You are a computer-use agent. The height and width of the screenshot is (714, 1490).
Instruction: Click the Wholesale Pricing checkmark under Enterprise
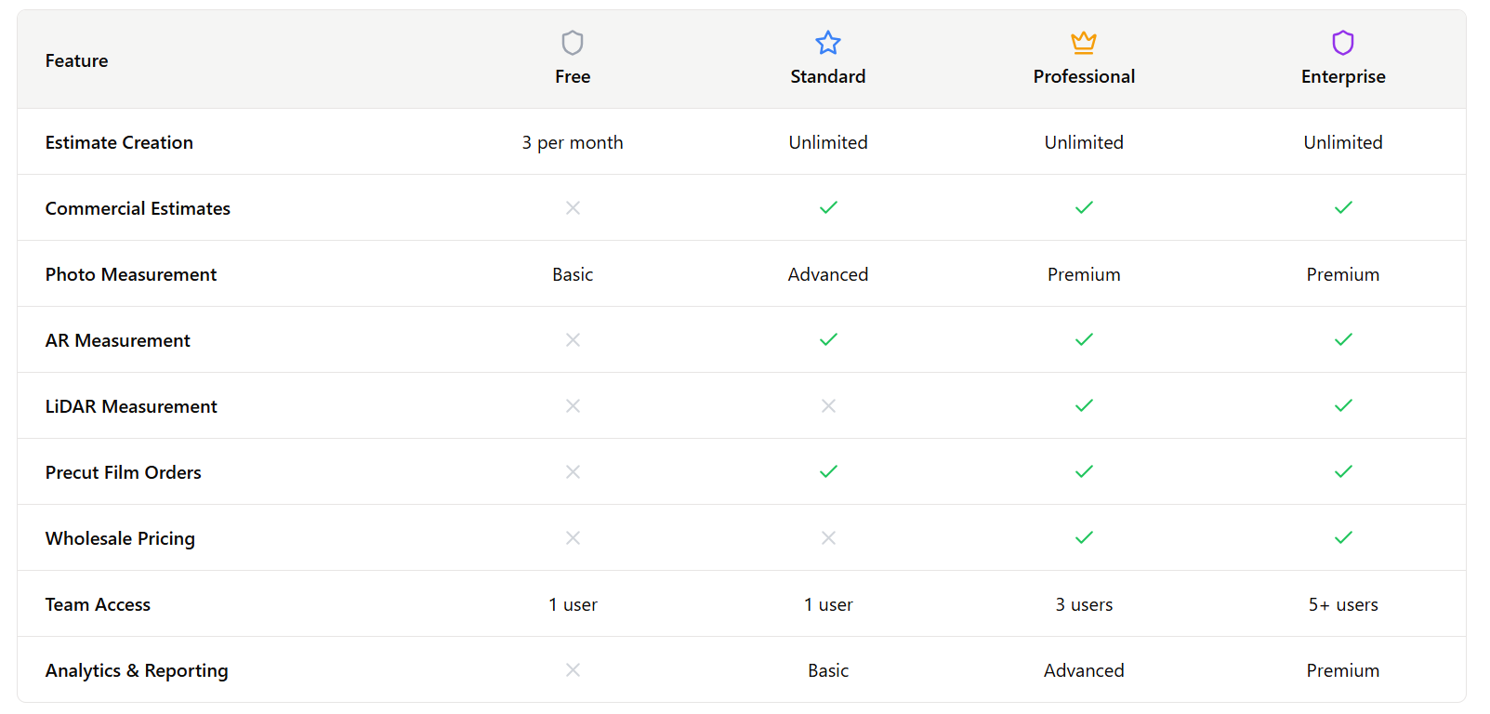click(x=1343, y=537)
